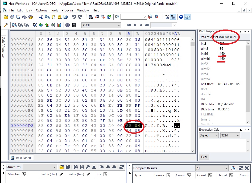Open structure library in Structures panel
The height and width of the screenshot is (183, 252).
(62, 167)
